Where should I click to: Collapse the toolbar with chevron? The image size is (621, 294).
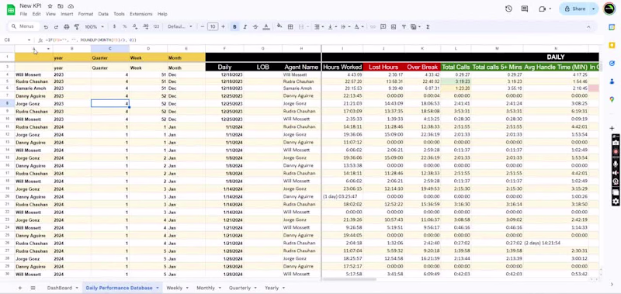pos(588,26)
